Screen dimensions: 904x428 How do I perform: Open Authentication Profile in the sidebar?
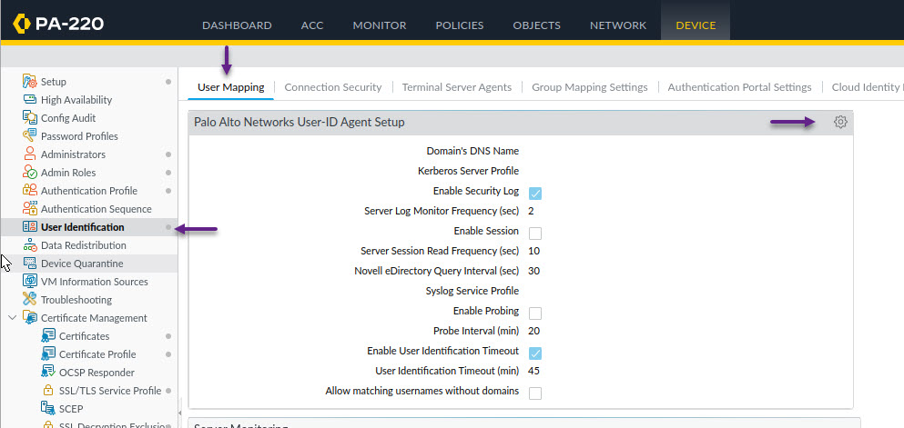pyautogui.click(x=89, y=191)
